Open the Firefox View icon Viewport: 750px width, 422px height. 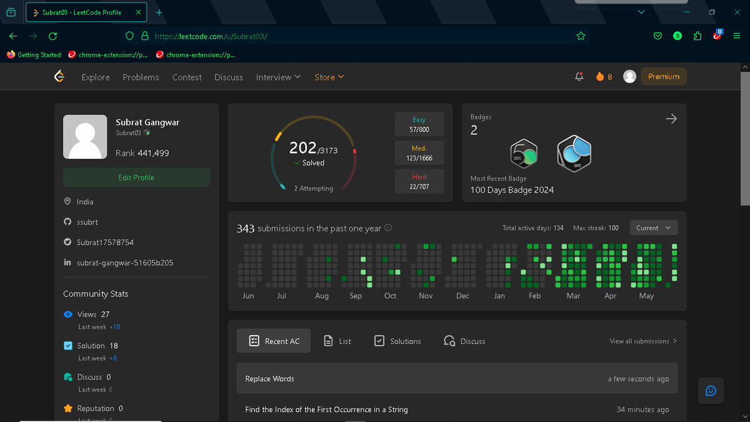click(11, 12)
